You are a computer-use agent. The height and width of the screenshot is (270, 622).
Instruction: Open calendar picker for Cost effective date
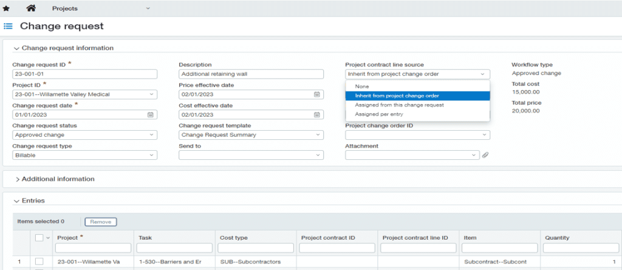tap(317, 114)
